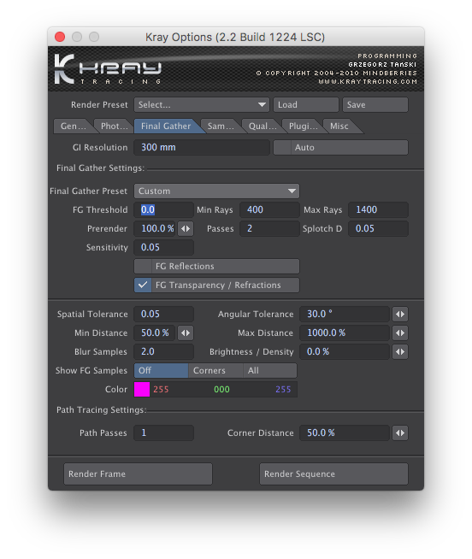
Task: Close the Kray Options window
Action: tap(60, 37)
